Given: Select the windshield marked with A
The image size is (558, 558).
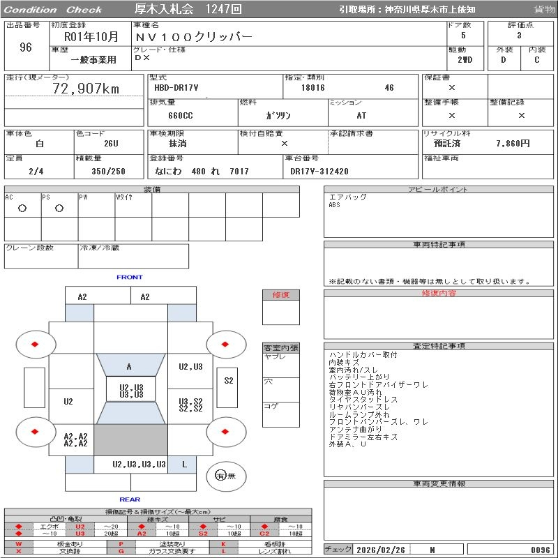Looking at the screenshot, I should pos(129,367).
